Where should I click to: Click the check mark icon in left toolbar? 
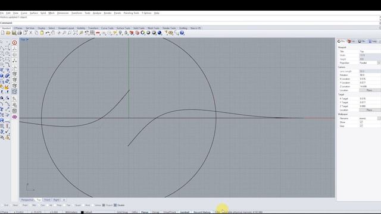[x=7, y=131]
